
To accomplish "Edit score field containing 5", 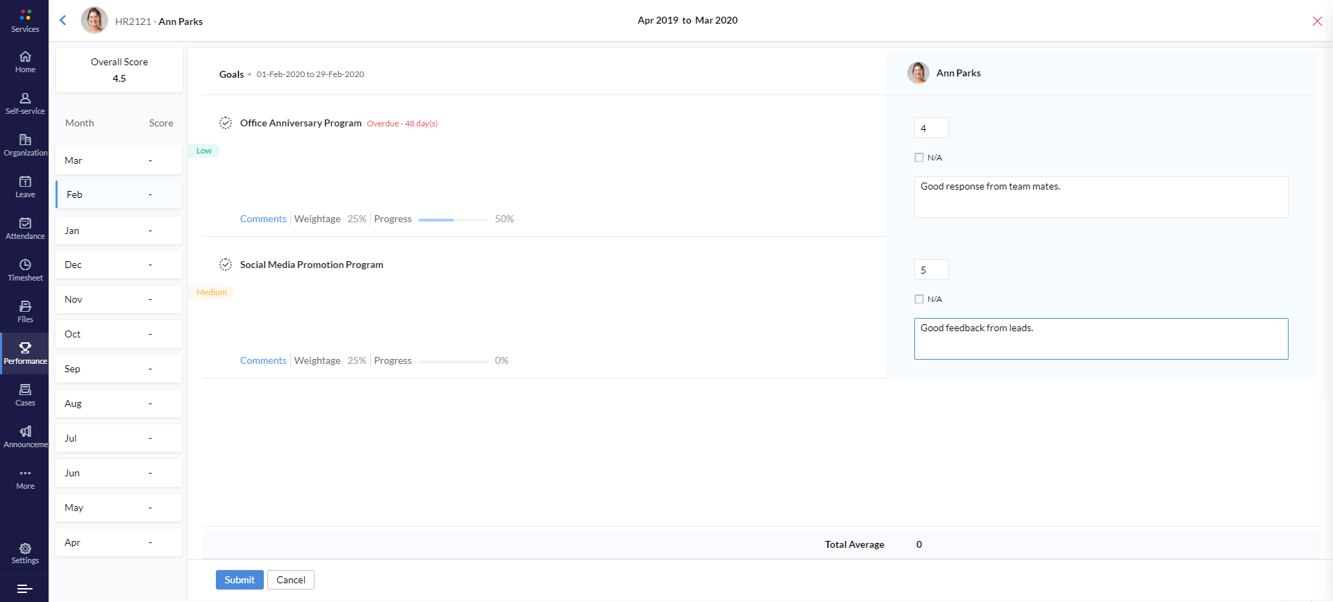I will coord(932,269).
